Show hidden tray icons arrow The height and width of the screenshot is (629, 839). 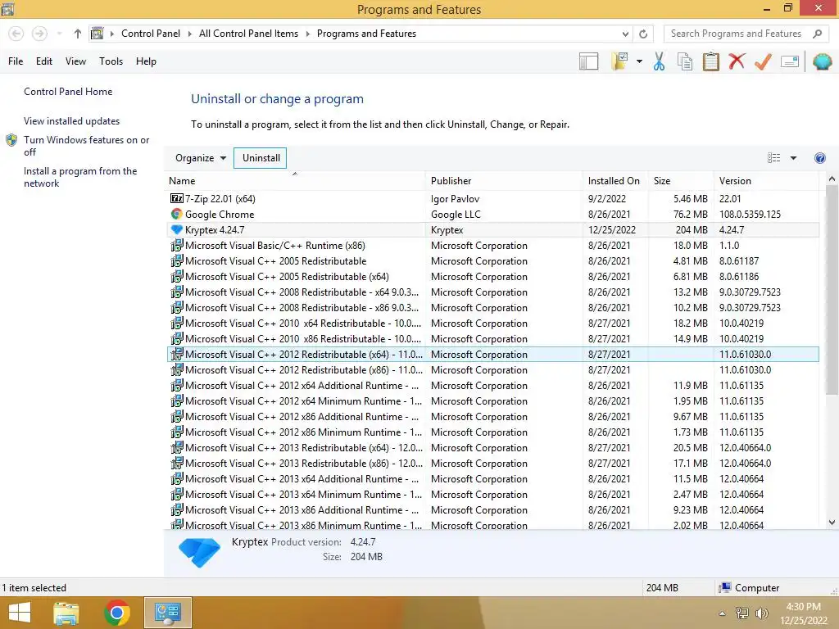pos(722,613)
